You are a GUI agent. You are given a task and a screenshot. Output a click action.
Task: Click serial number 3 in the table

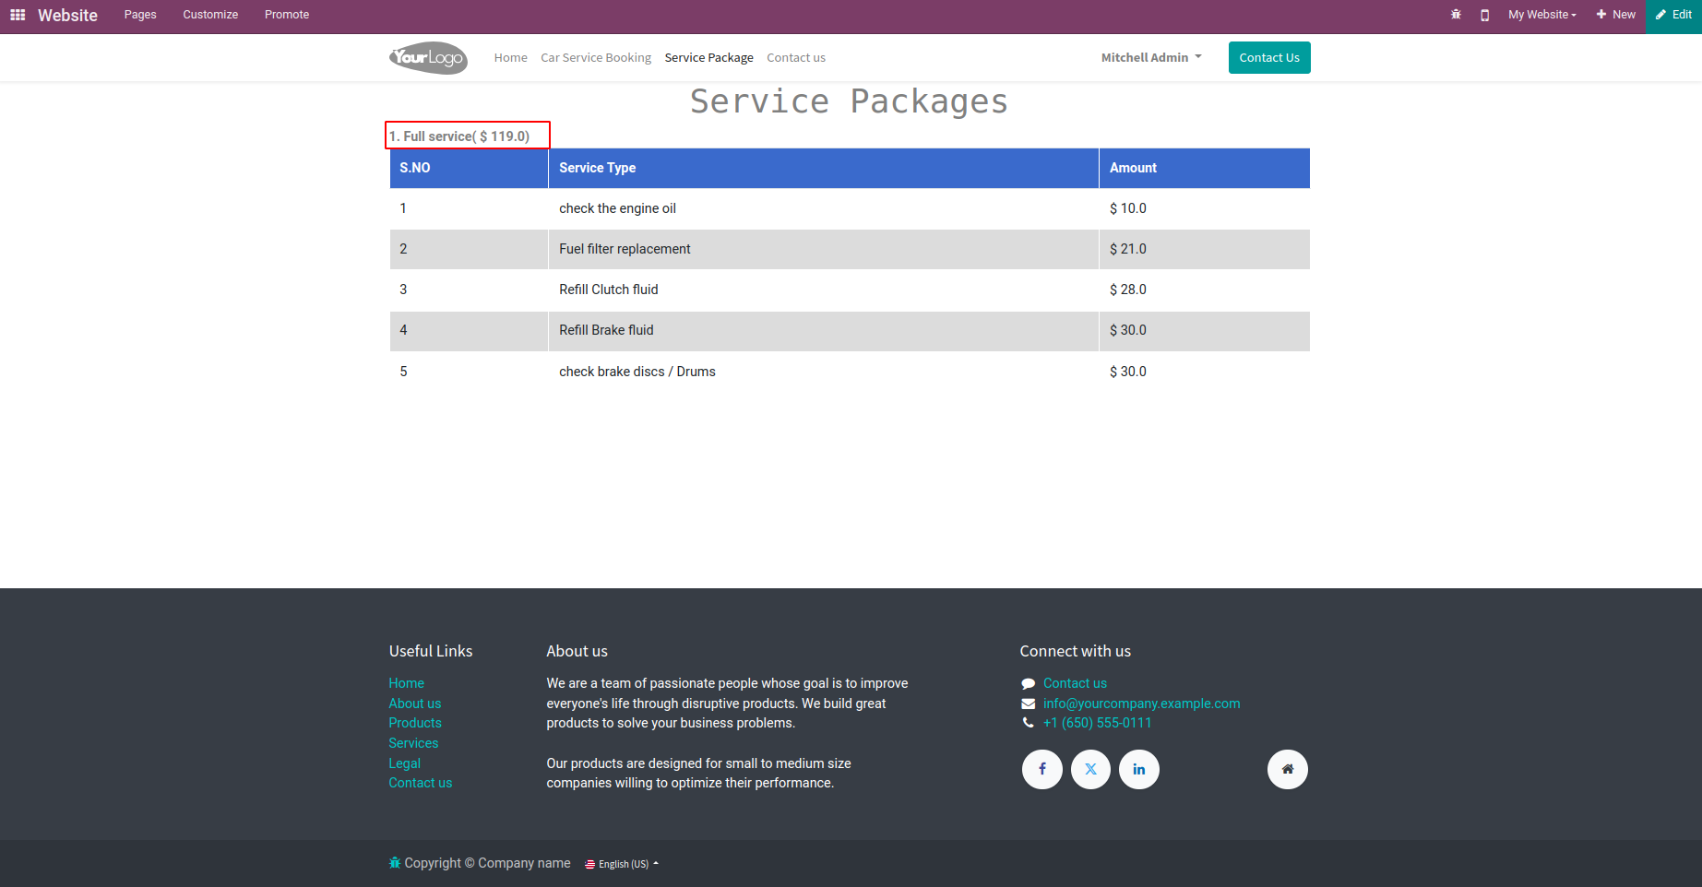point(403,290)
